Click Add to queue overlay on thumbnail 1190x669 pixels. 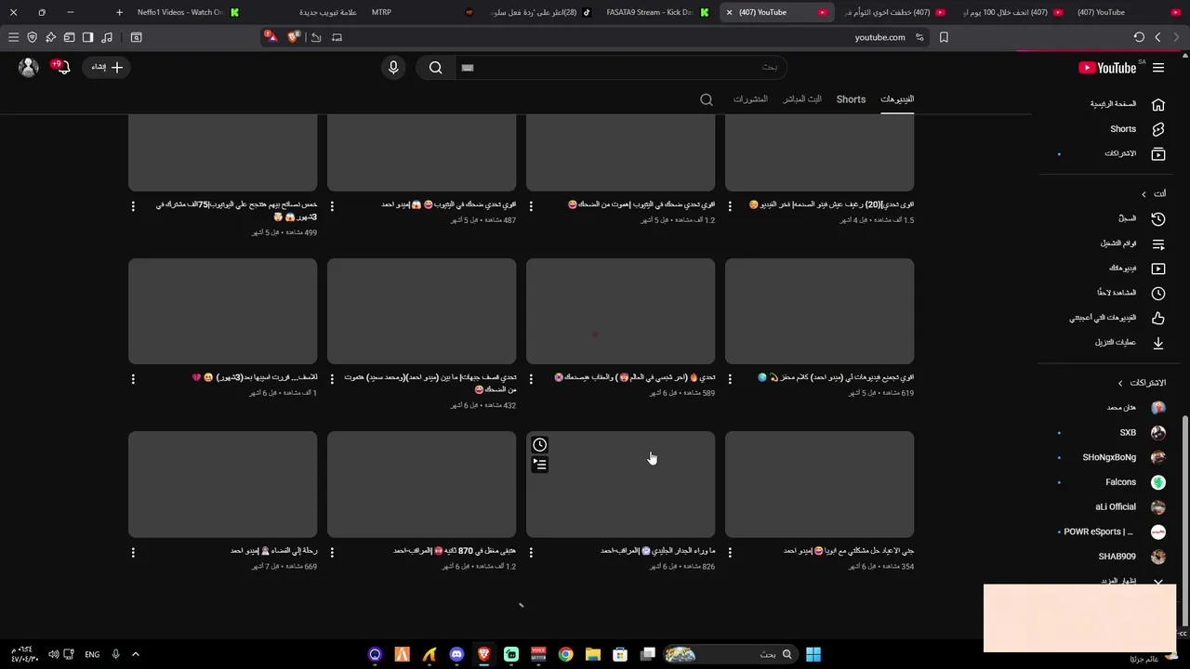(x=539, y=464)
